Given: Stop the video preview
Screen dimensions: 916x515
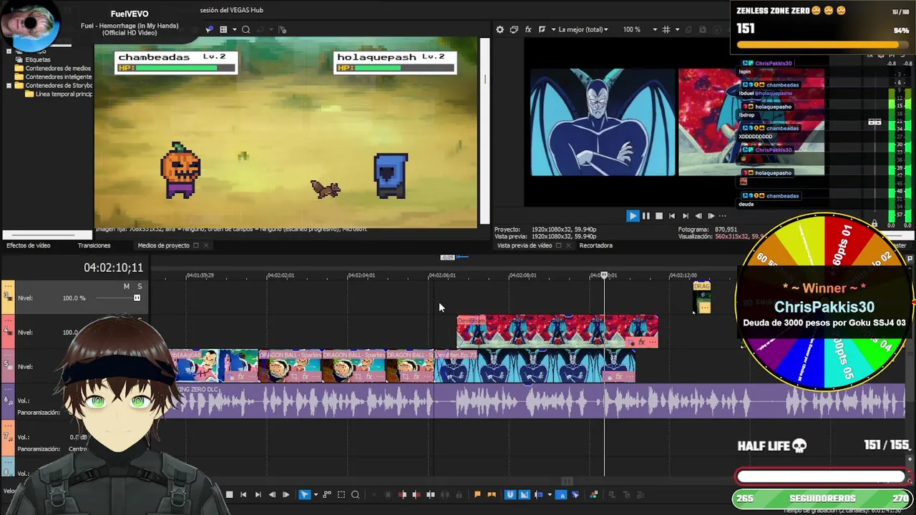Looking at the screenshot, I should pos(659,215).
